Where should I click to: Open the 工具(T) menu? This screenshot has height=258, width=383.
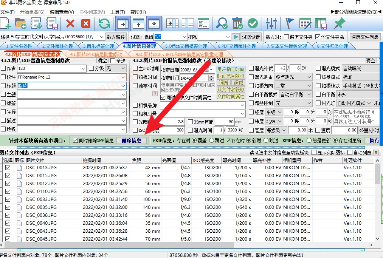(x=118, y=12)
